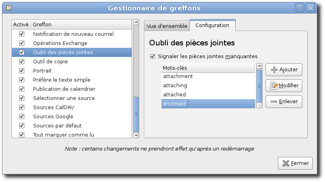Click the plugin manager window title icon
Image resolution: width=325 pixels, height=182 pixels.
8,8
